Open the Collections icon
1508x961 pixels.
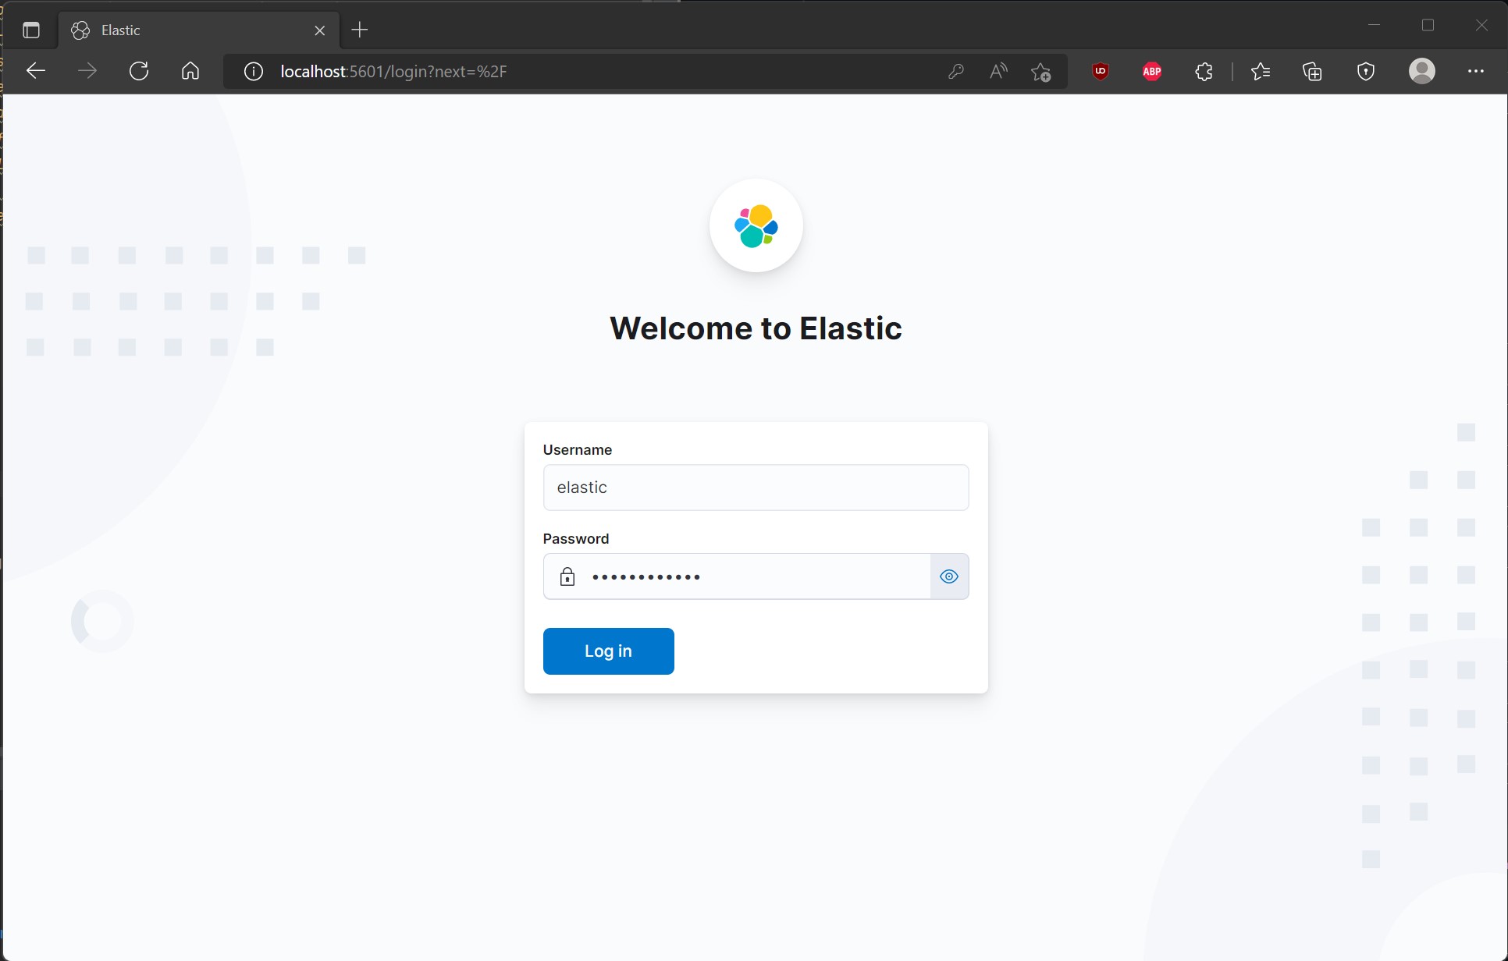1313,72
